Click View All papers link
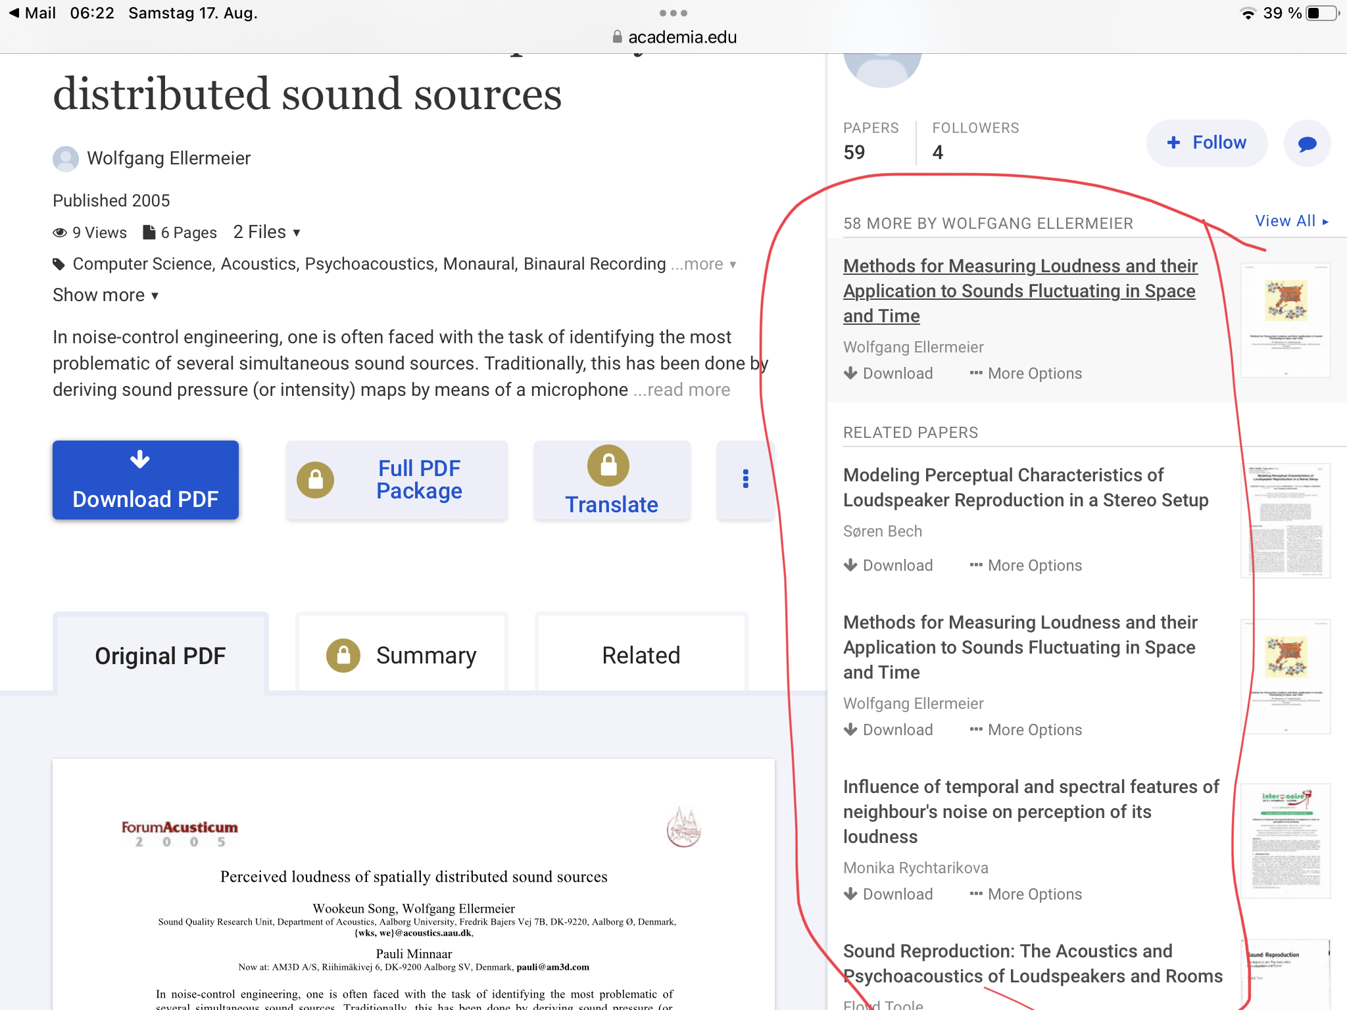 tap(1292, 221)
